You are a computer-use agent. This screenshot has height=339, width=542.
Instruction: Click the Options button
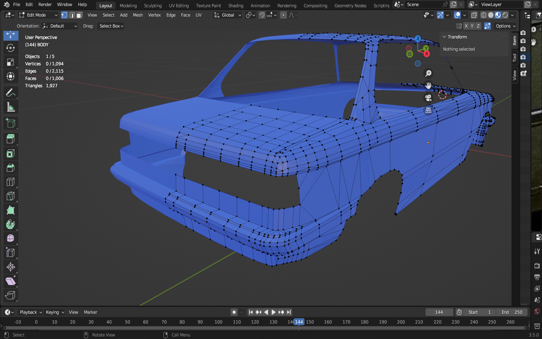coord(505,26)
